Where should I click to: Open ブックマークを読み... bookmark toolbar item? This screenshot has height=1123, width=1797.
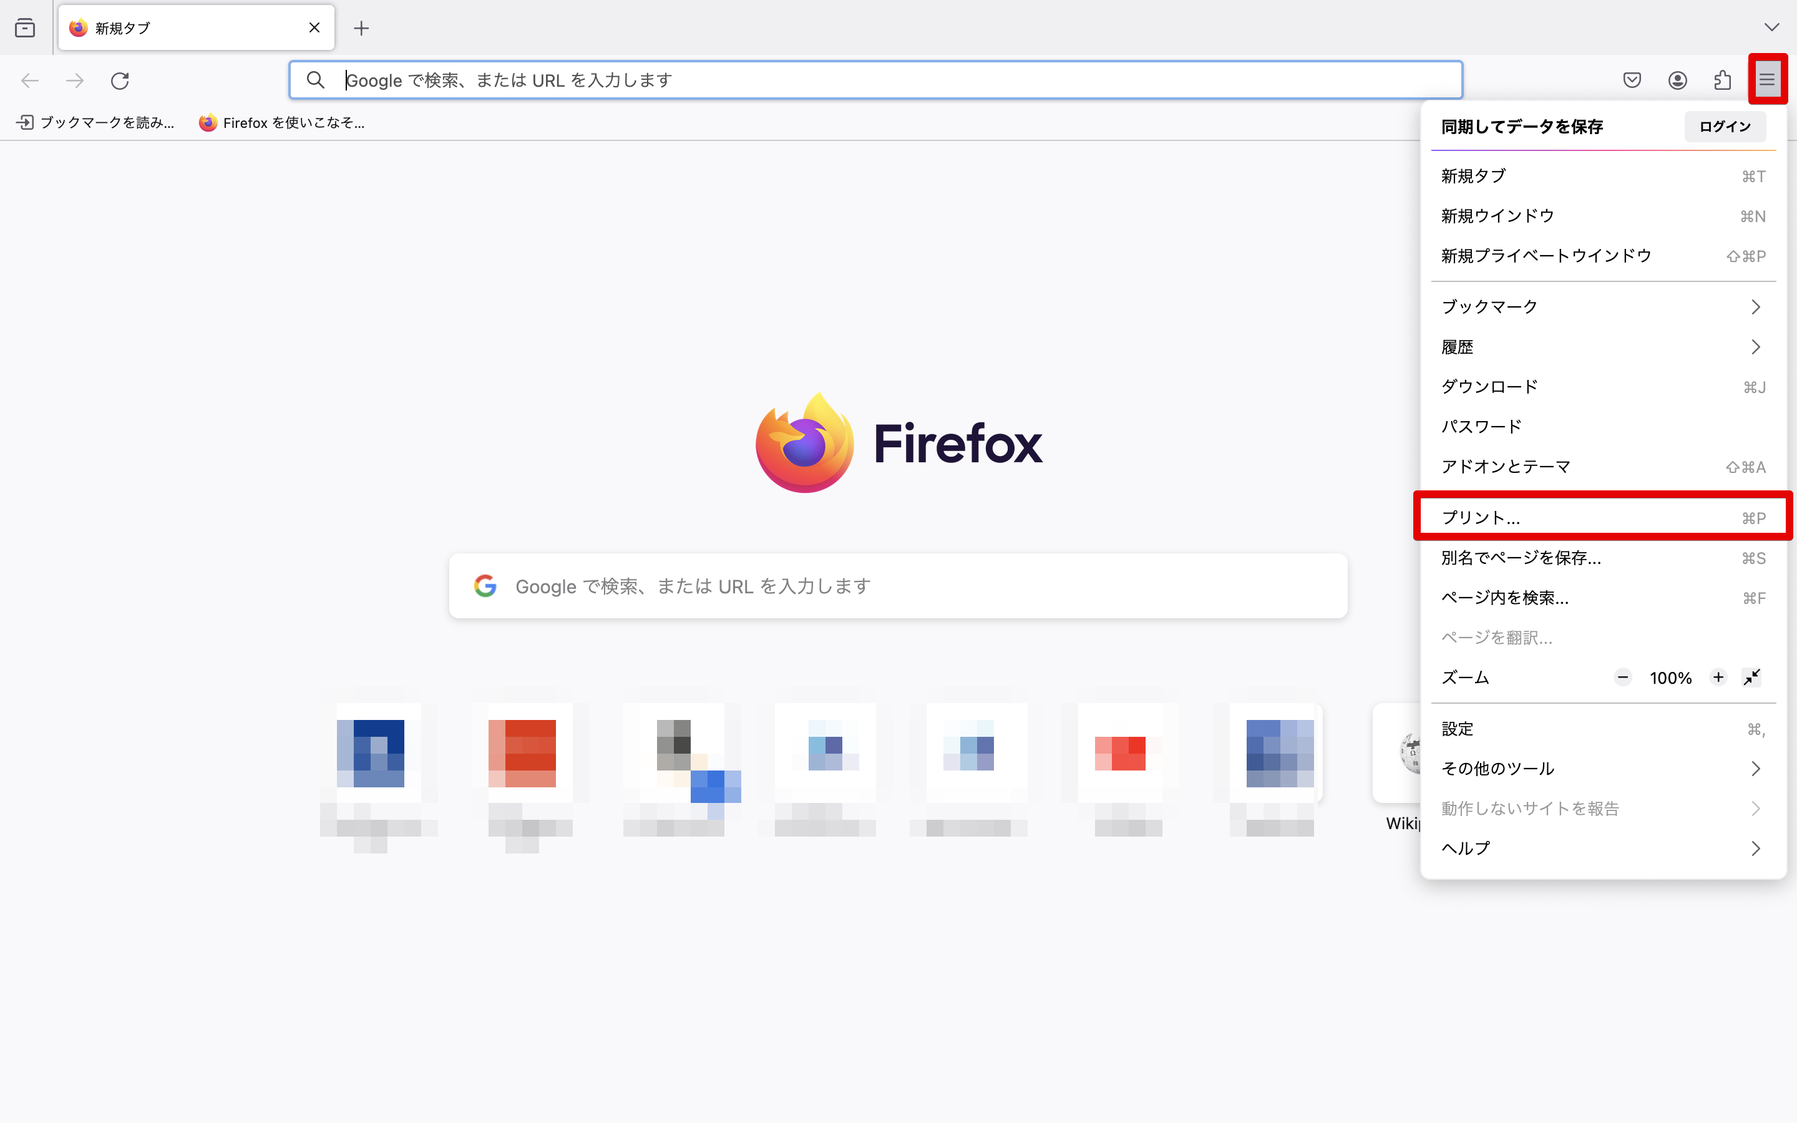pos(95,122)
